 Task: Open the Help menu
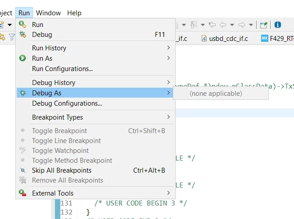pos(74,13)
